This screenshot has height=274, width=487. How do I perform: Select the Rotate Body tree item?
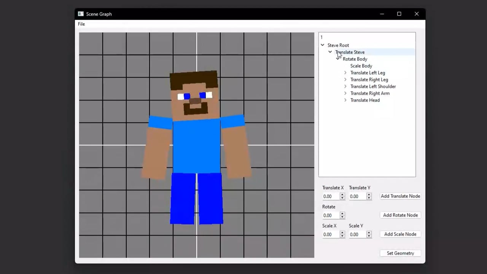coord(355,59)
